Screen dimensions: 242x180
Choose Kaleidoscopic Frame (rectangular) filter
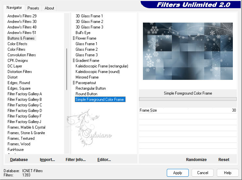[102, 66]
